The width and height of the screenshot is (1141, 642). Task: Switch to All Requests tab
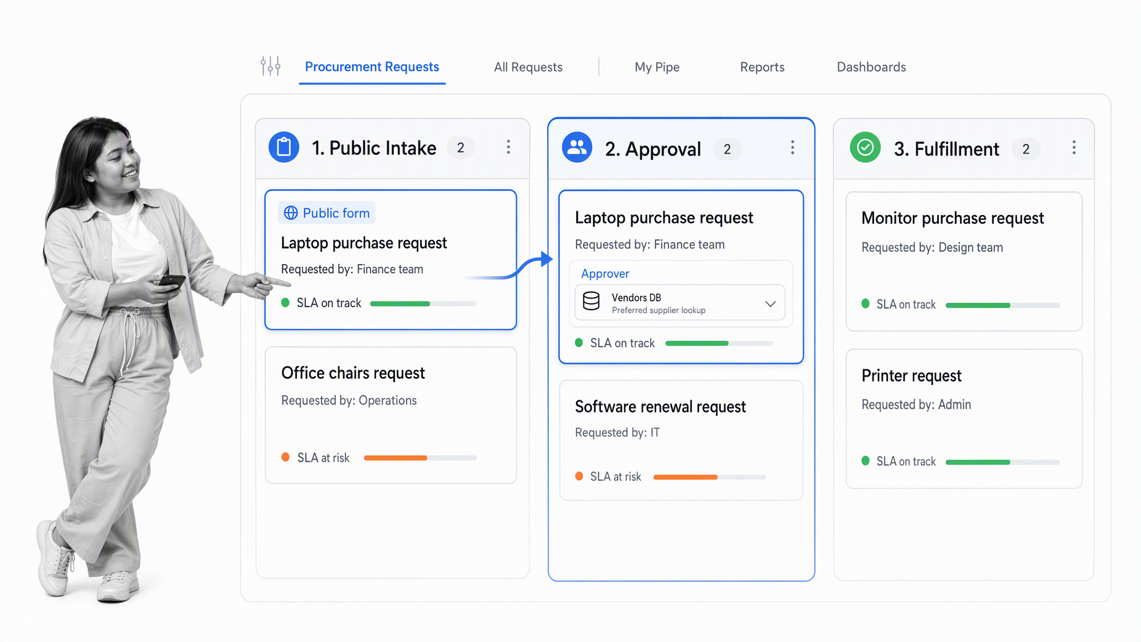click(528, 67)
